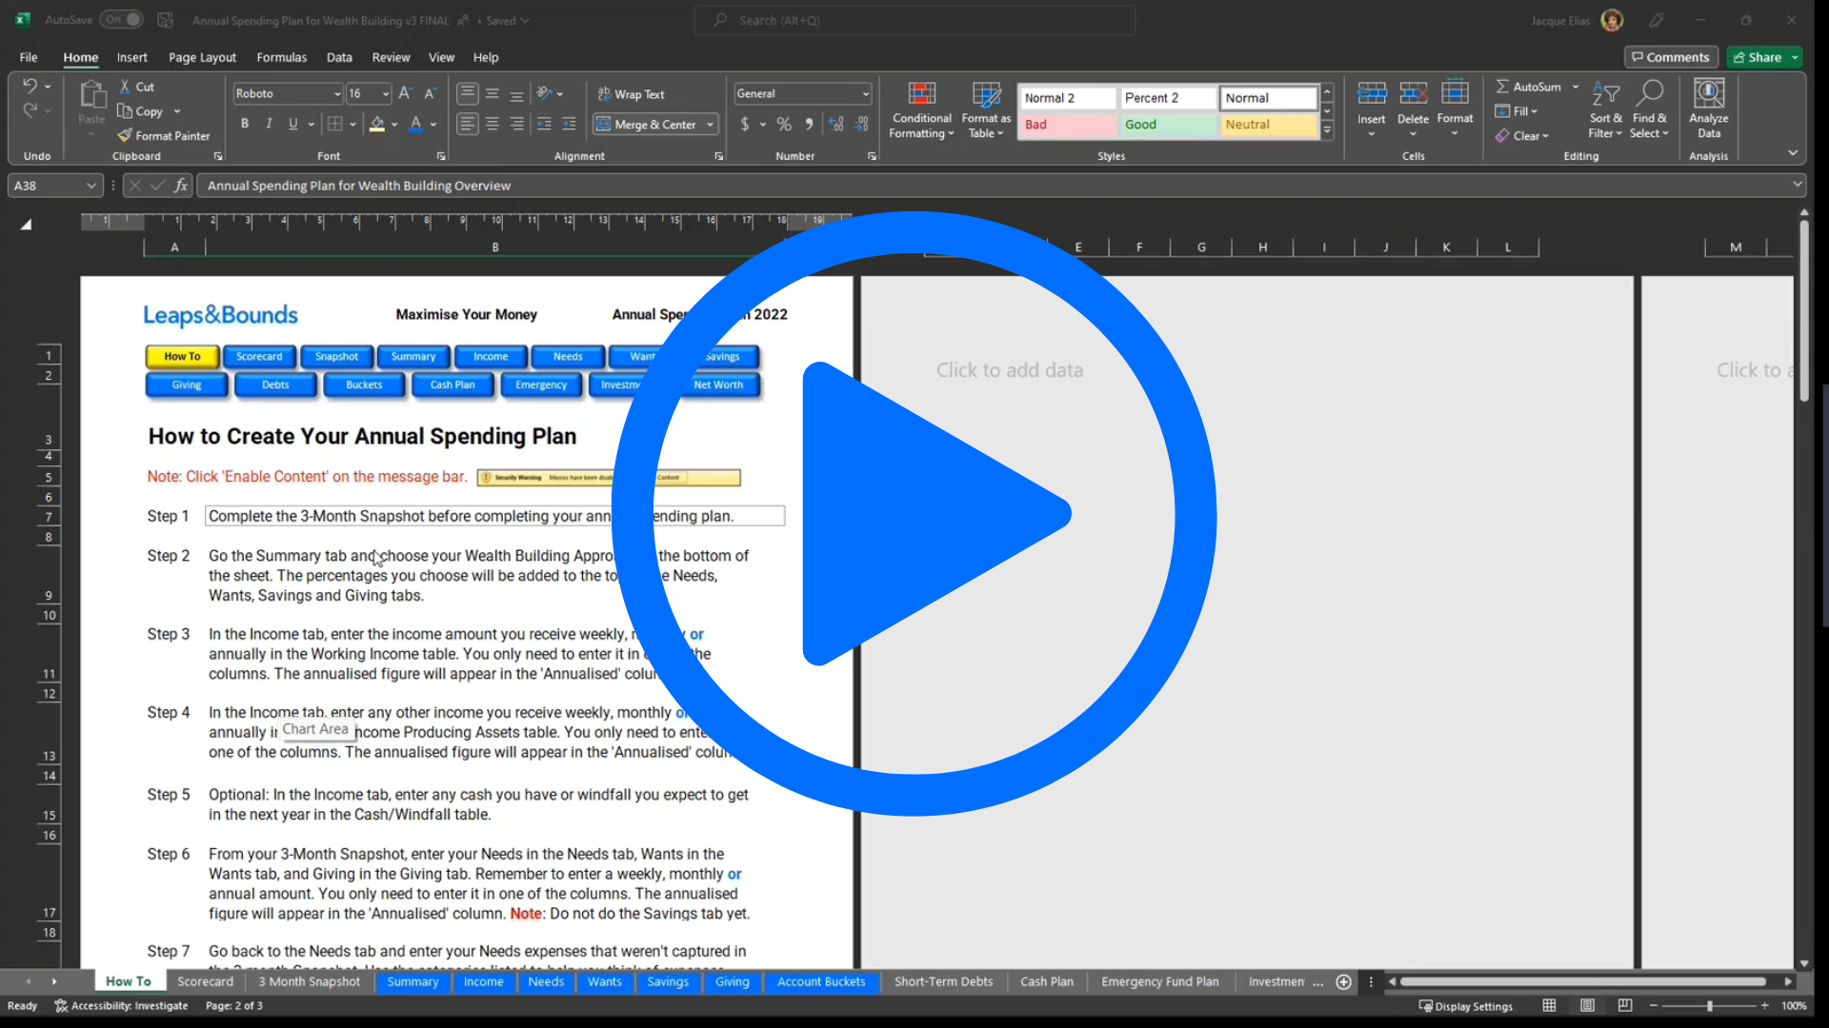The height and width of the screenshot is (1028, 1829).
Task: Apply percent style number format
Action: click(x=784, y=125)
